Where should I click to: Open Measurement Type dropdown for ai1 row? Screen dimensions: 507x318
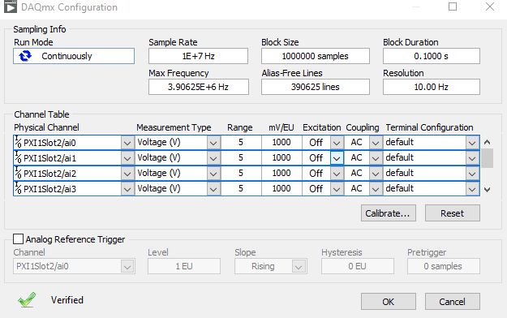[x=213, y=158]
